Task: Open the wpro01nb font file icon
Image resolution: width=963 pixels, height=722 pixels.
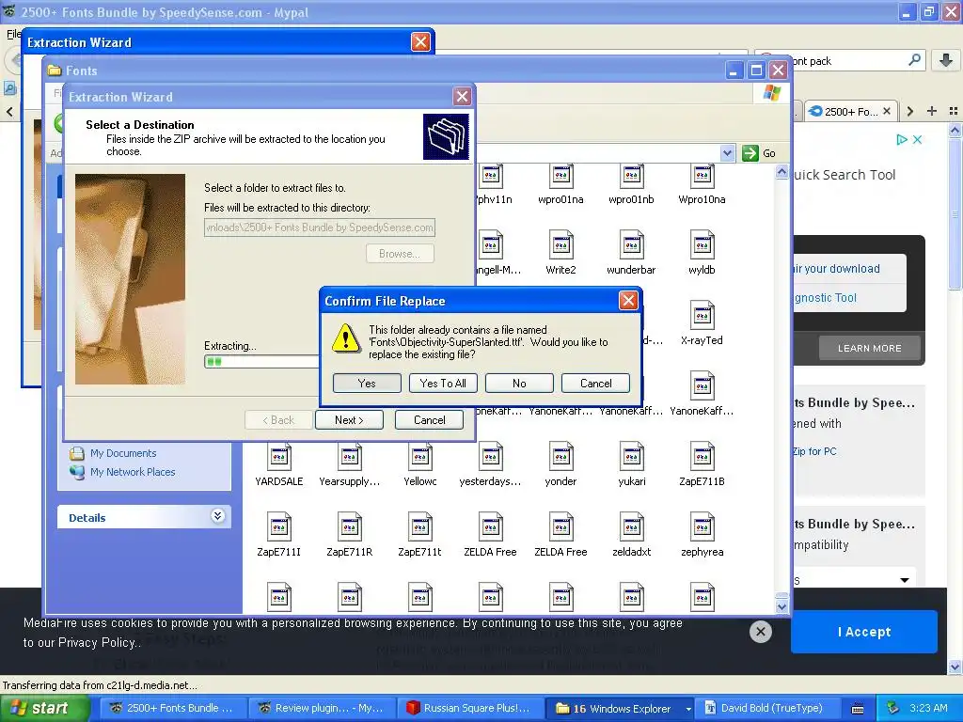Action: click(x=631, y=176)
